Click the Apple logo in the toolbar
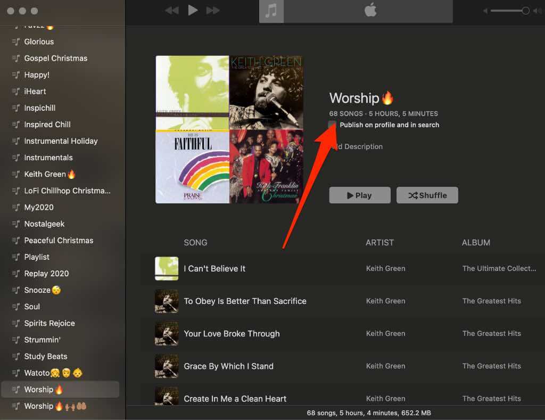Viewport: 545px width, 420px height. click(370, 10)
